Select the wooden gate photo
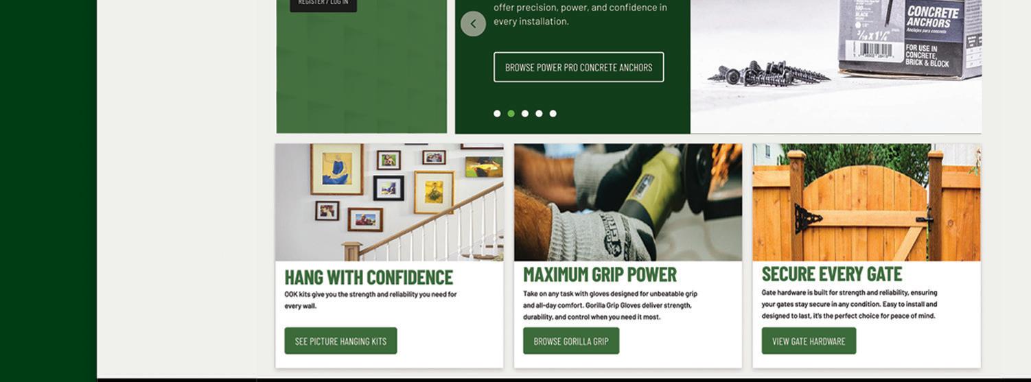Image resolution: width=1031 pixels, height=382 pixels. coord(866,202)
